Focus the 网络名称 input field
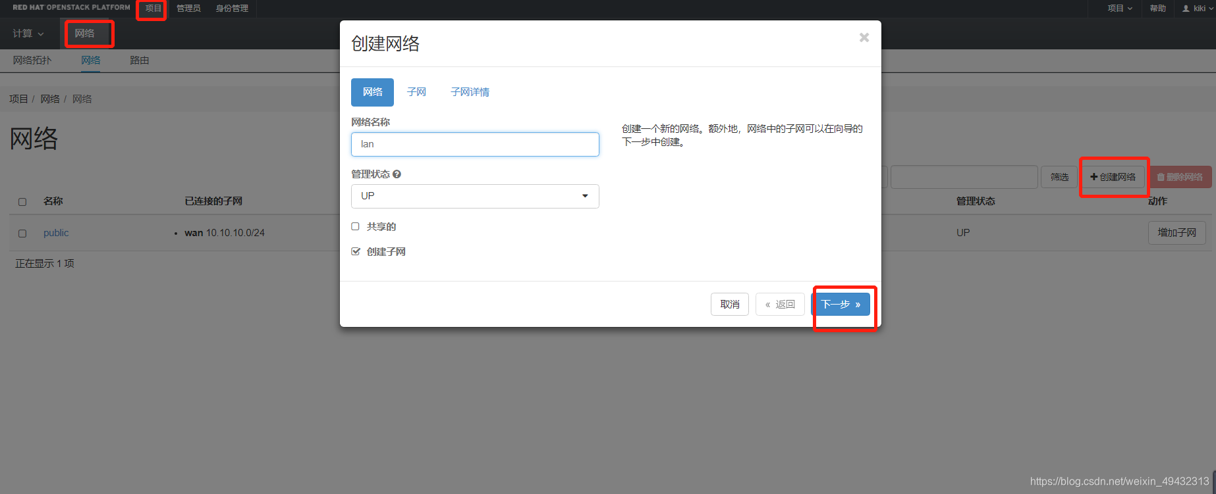The width and height of the screenshot is (1216, 494). click(x=475, y=144)
